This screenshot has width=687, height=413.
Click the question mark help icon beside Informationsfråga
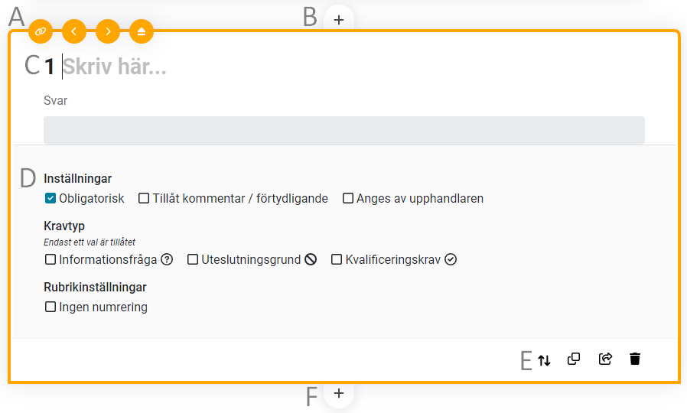(167, 260)
